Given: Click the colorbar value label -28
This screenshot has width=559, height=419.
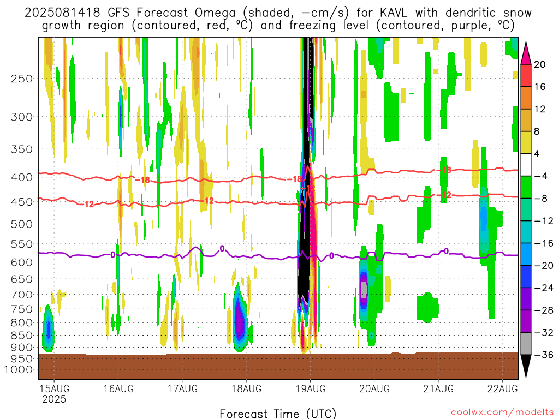Looking at the screenshot, I should (544, 310).
